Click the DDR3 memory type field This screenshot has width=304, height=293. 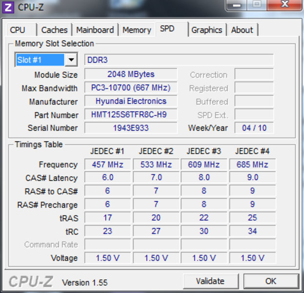(179, 60)
